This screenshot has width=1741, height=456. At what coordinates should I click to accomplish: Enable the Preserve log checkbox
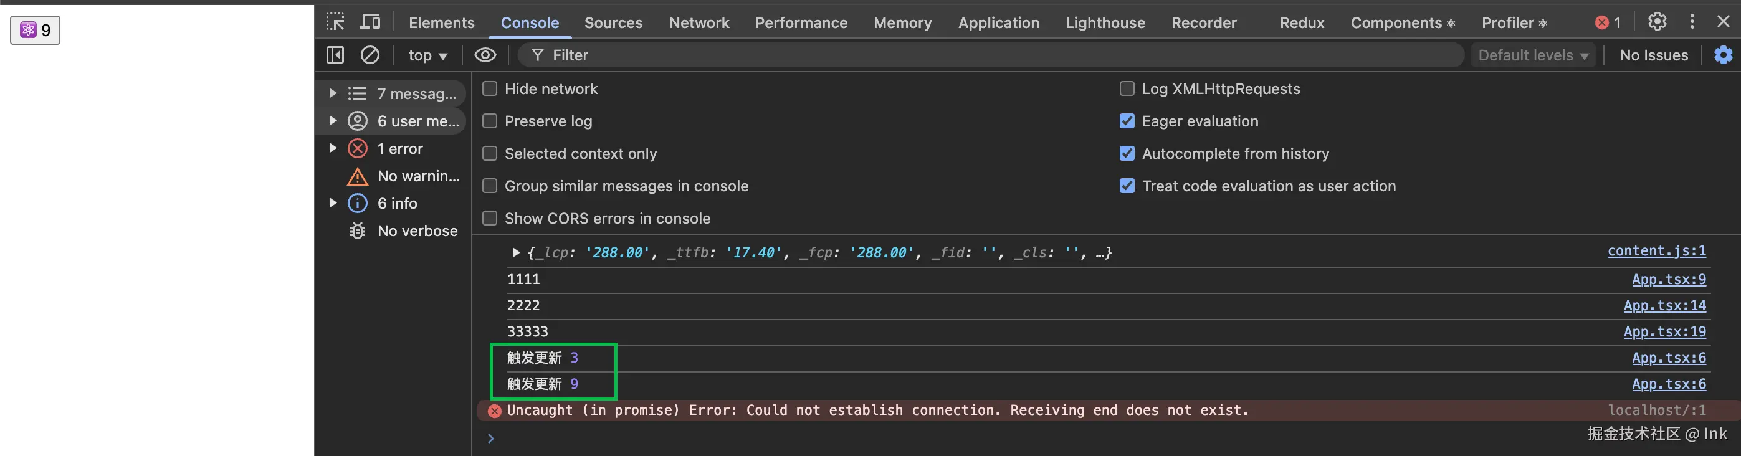pos(490,121)
